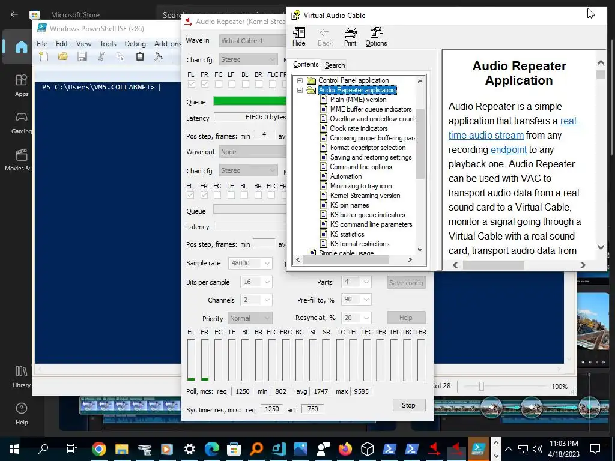Toggle FC checkbox under Wave out channels

(217, 195)
